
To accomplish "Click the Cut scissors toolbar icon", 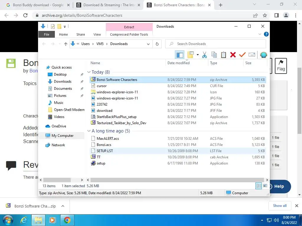I will 205,55.
